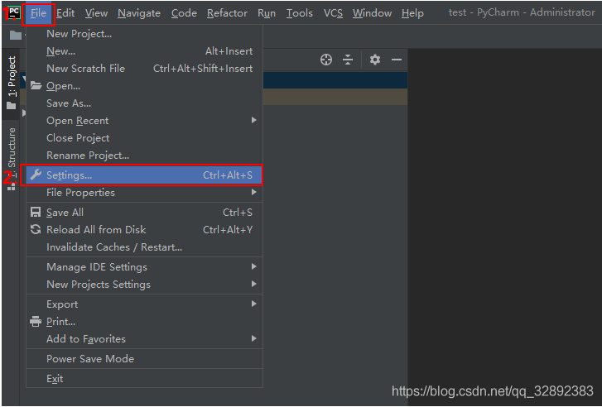The height and width of the screenshot is (407, 602).
Task: Click Exit at the menu bottom
Action: (x=55, y=379)
